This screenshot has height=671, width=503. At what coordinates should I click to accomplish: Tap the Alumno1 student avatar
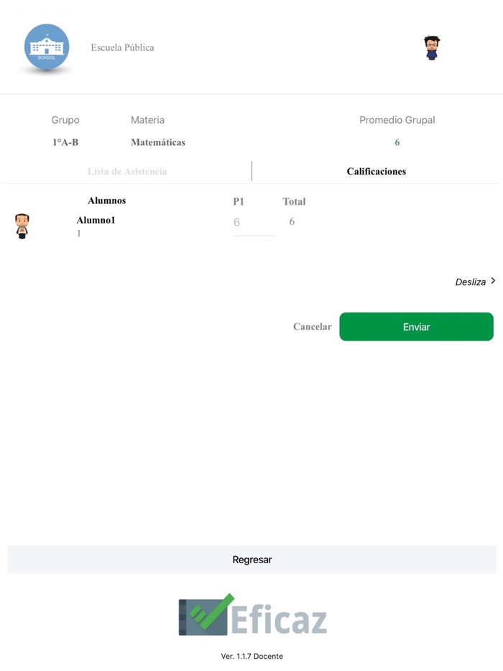tap(22, 226)
